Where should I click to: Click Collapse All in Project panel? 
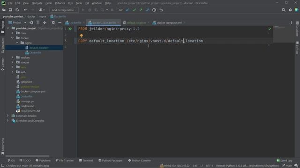tap(45, 23)
